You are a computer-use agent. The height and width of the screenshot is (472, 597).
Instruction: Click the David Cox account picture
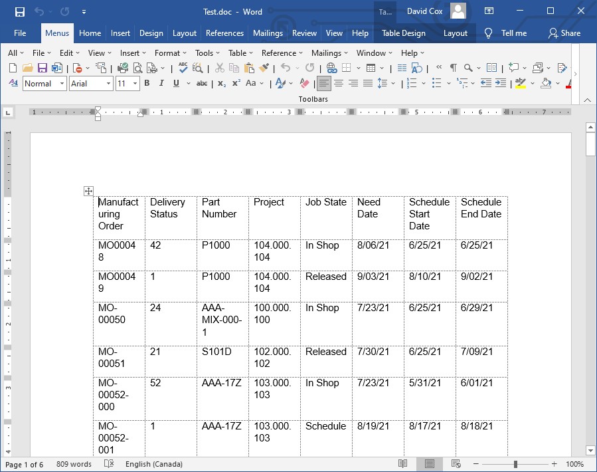(458, 11)
